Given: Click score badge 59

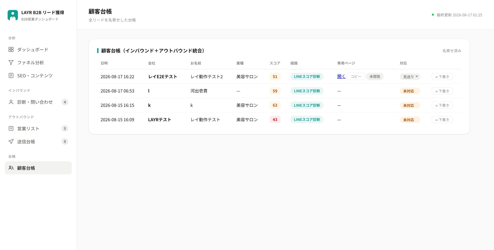Looking at the screenshot, I should [x=275, y=91].
